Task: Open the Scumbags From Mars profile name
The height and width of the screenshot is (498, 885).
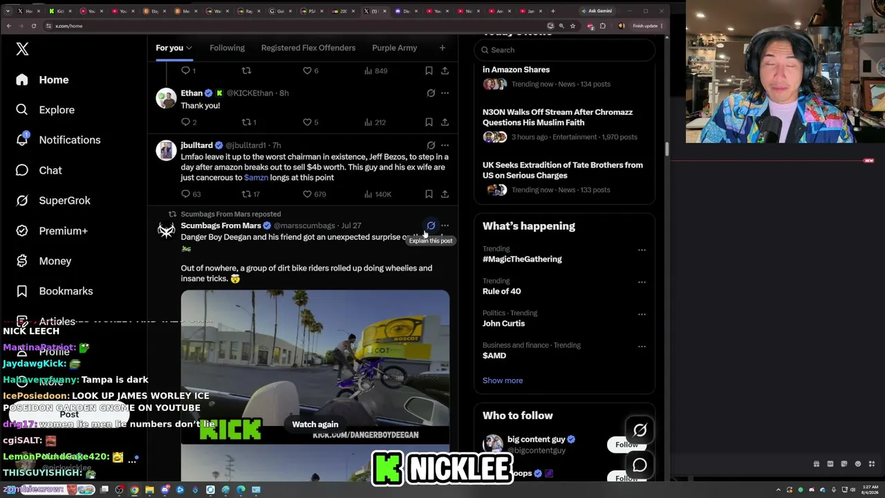Action: point(221,225)
